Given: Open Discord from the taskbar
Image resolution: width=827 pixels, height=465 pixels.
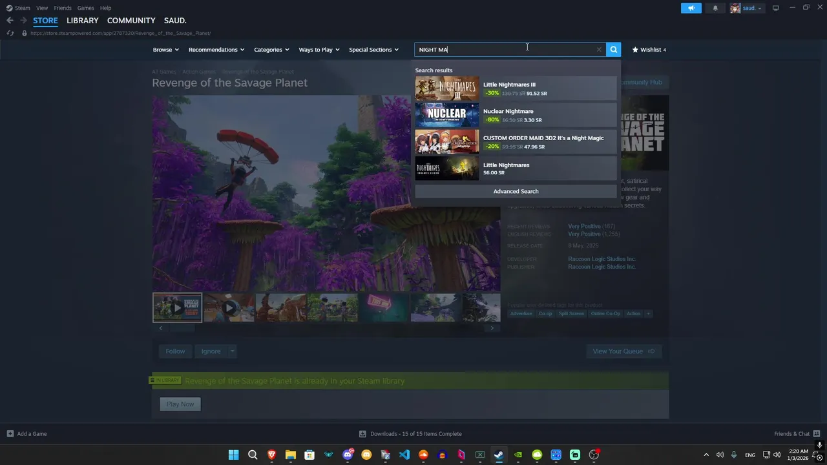Looking at the screenshot, I should point(348,455).
